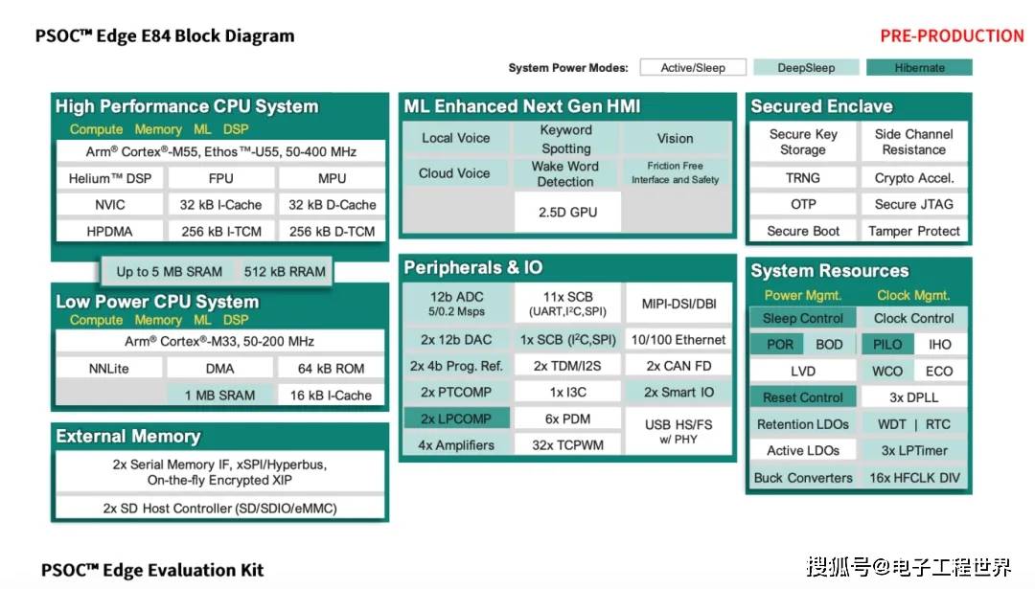Click the 2x PTCOMP block
Screen dimensions: 1035x589
(x=457, y=392)
